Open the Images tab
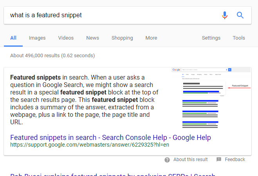258x176 pixels. [x=37, y=38]
